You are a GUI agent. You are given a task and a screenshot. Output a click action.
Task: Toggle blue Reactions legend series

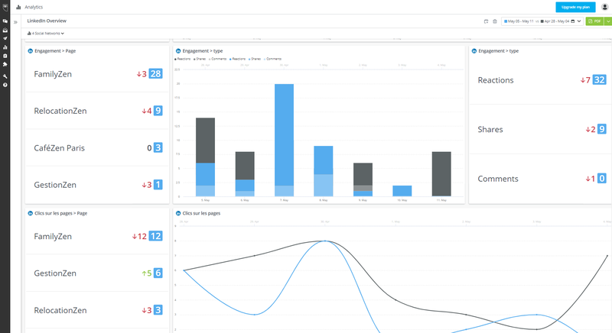238,59
